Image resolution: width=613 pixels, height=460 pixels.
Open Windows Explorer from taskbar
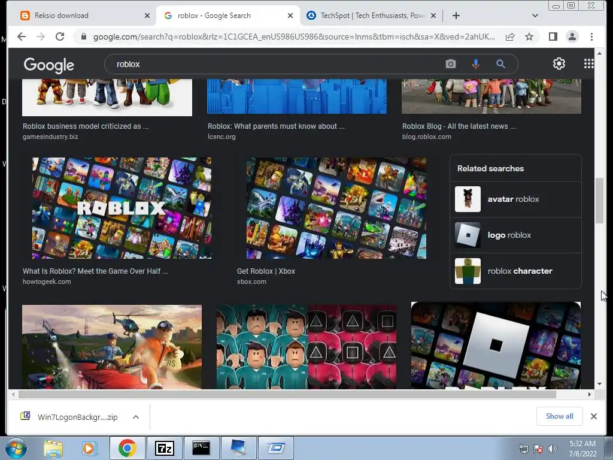click(53, 448)
